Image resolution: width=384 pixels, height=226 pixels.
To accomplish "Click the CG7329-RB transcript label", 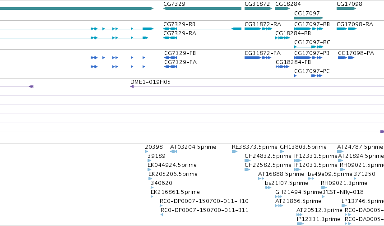I will click(179, 24).
